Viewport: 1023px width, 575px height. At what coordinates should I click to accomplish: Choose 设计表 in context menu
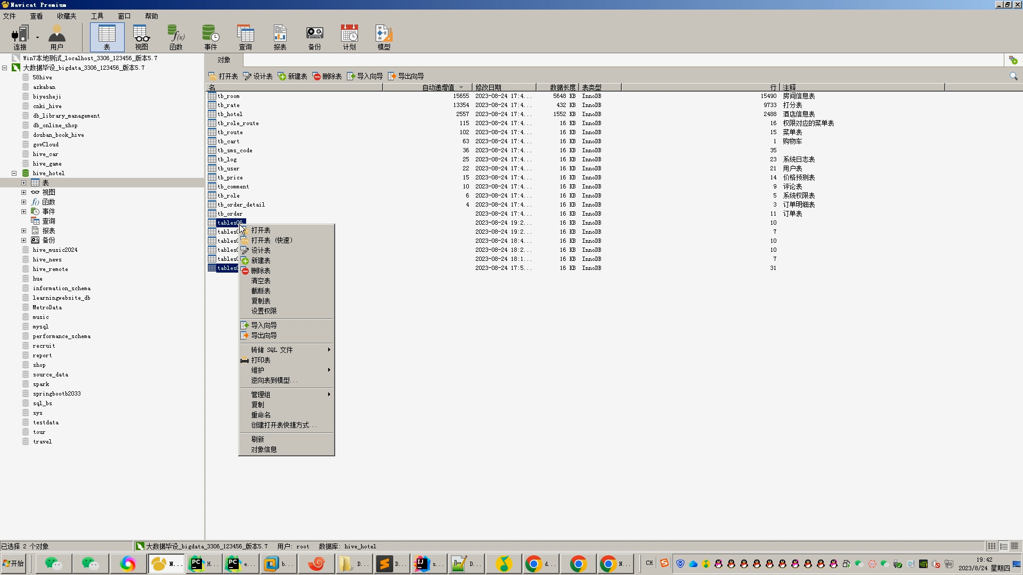(x=261, y=250)
